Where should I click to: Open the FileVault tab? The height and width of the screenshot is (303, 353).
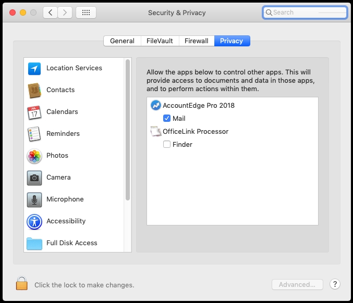(160, 41)
